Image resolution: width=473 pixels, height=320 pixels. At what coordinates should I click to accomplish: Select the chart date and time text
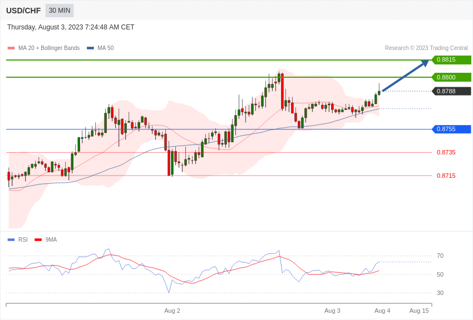[x=71, y=27]
